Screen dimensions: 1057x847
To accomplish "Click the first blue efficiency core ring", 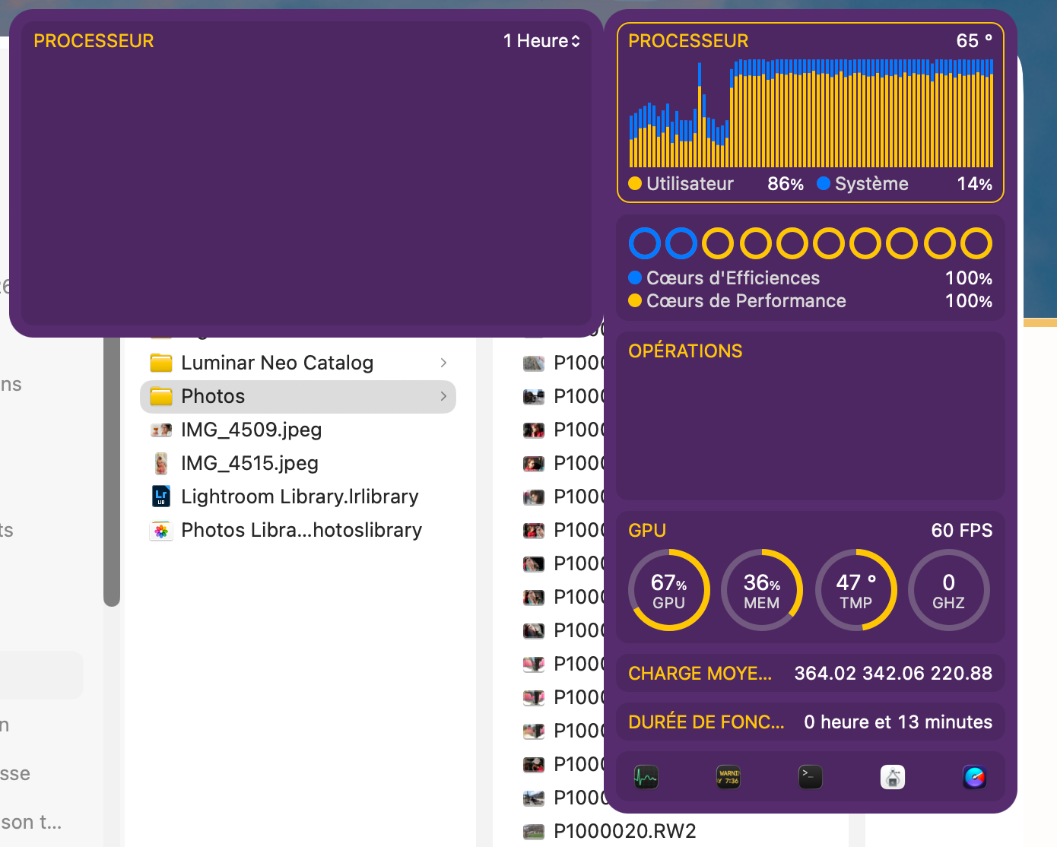I will 644,243.
